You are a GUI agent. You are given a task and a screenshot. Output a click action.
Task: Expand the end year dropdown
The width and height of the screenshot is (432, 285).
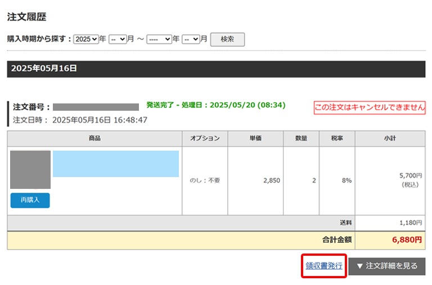[159, 39]
